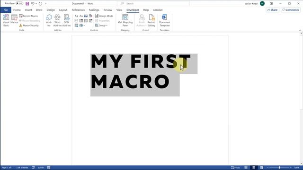Click the proofing check status icon
The width and height of the screenshot is (303, 170).
[33, 168]
